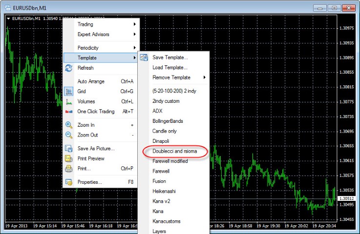Apply the Heikenashi template
The image size is (360, 234).
click(173, 192)
